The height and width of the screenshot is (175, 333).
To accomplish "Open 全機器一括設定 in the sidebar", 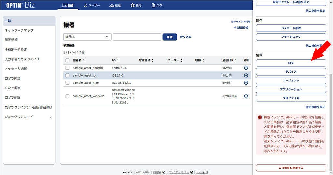I will click(x=16, y=50).
